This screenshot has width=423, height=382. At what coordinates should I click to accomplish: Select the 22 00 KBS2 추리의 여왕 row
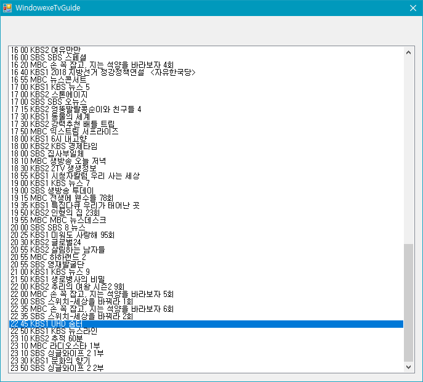click(206, 287)
